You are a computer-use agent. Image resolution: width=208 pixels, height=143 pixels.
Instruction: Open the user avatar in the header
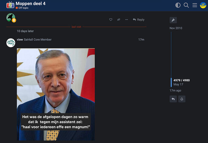click(x=203, y=5)
